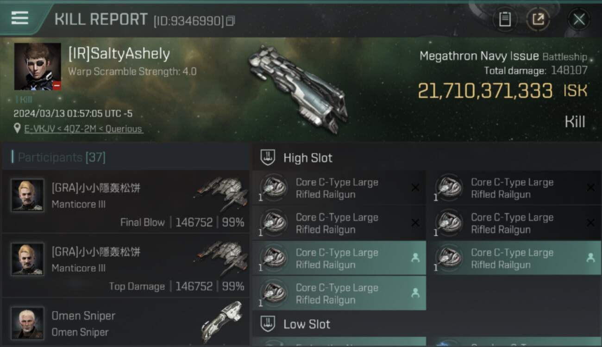
Task: Click the High Slot section icon
Action: click(x=268, y=157)
